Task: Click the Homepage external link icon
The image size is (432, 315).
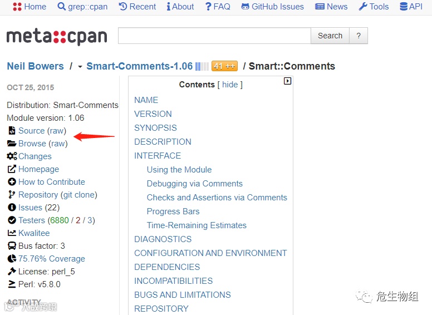Action: 12,169
